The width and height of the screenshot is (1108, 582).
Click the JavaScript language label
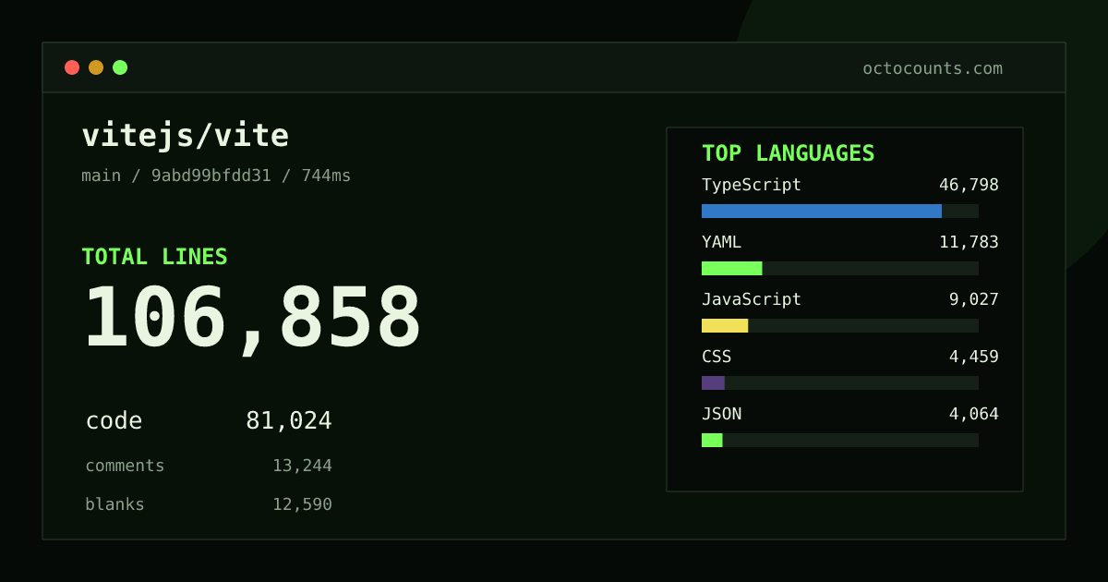click(752, 299)
